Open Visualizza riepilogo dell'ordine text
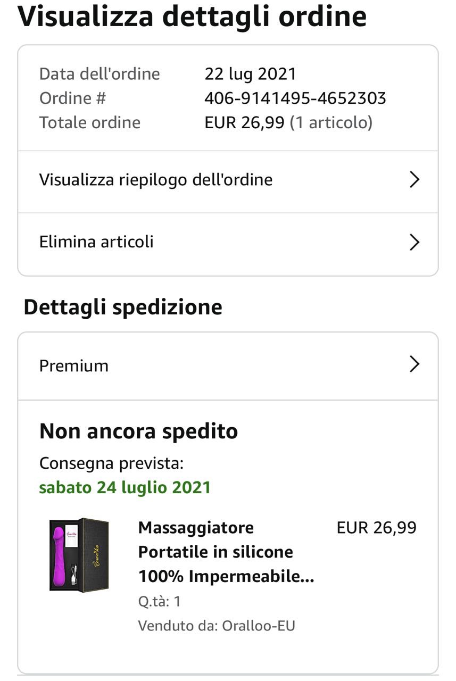 [x=155, y=180]
